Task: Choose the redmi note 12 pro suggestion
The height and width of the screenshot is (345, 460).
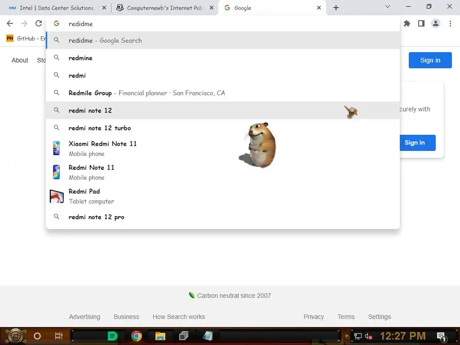Action: [223, 217]
